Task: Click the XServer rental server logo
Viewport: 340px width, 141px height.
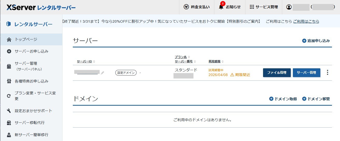Action: click(41, 7)
